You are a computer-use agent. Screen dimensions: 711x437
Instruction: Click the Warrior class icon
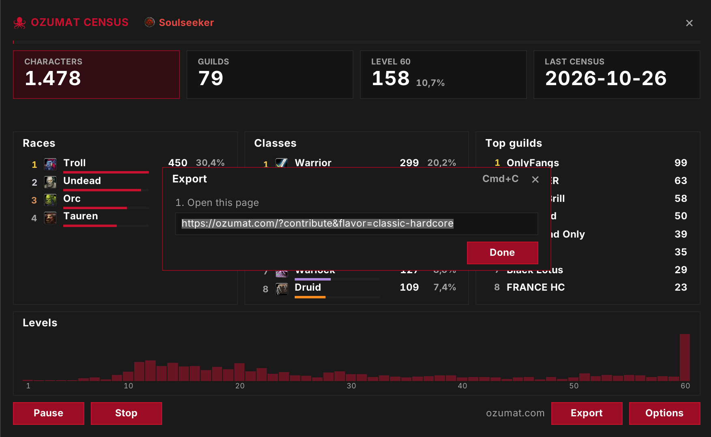[282, 163]
